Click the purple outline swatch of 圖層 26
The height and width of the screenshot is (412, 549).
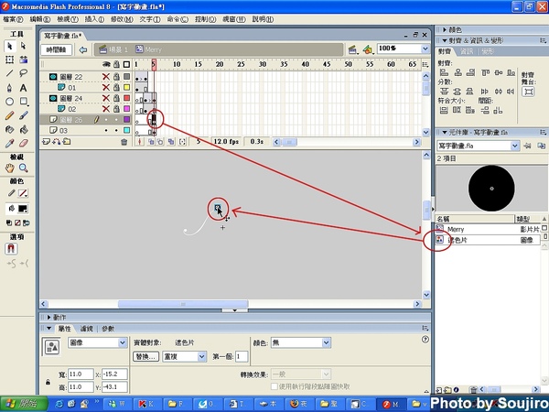click(x=127, y=120)
